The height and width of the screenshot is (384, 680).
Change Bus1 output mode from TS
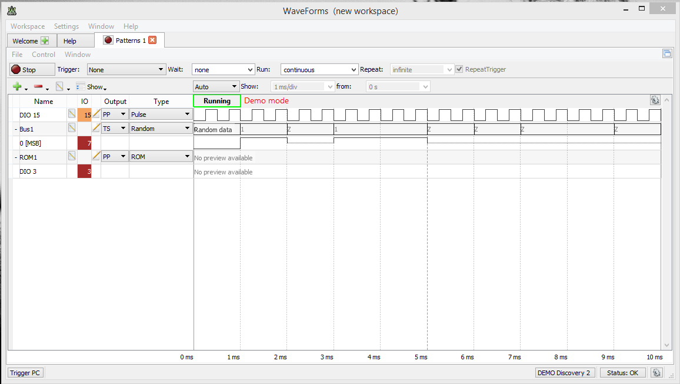click(115, 129)
